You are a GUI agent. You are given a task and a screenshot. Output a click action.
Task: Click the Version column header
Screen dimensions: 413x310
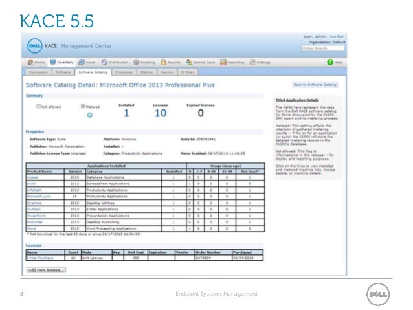[x=75, y=172]
